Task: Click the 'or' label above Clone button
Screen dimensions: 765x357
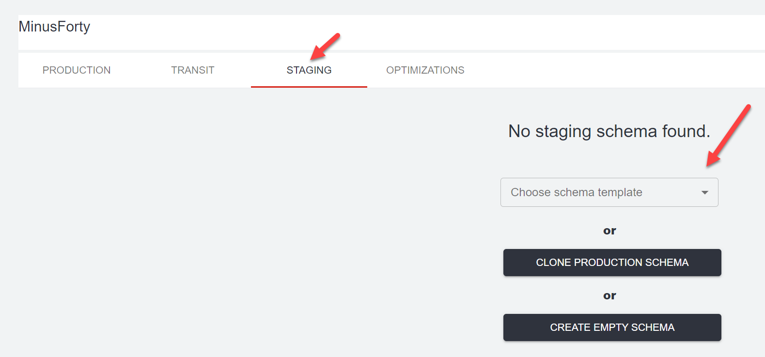Action: (x=609, y=231)
